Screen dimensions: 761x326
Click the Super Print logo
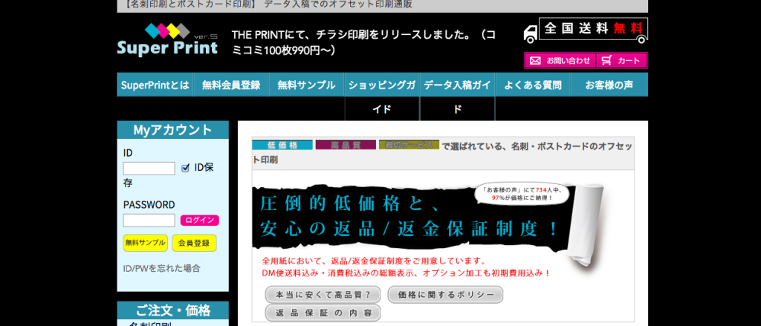click(167, 40)
